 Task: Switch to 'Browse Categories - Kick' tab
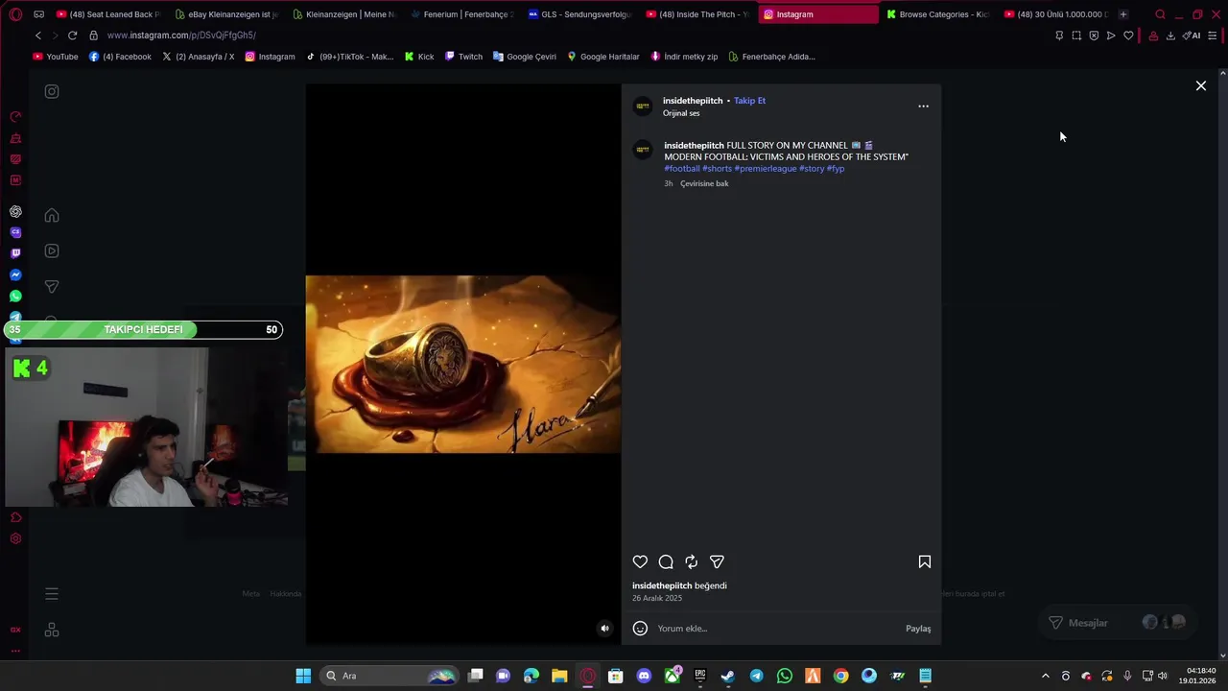coord(937,14)
